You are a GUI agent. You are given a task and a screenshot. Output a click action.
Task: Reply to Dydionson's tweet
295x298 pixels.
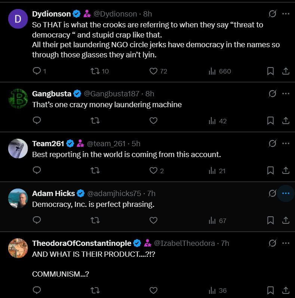(x=37, y=71)
